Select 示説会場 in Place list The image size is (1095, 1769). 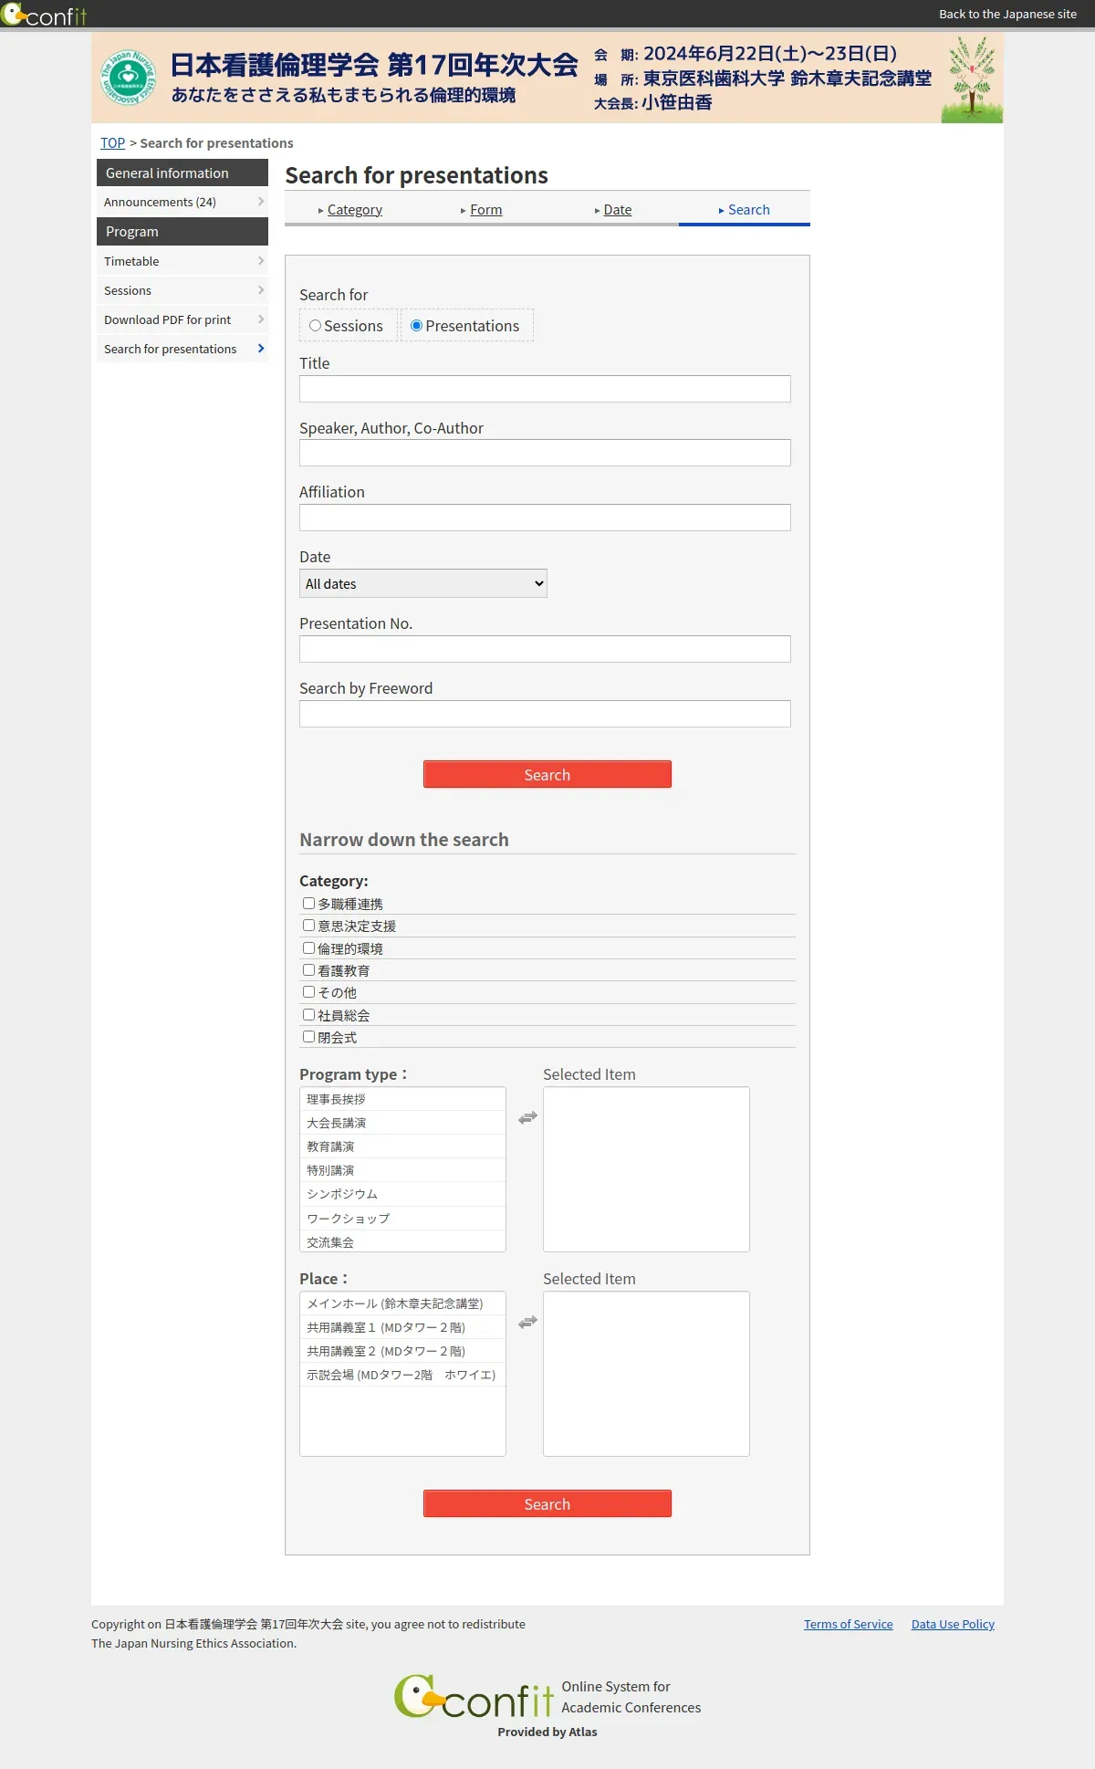402,1375
